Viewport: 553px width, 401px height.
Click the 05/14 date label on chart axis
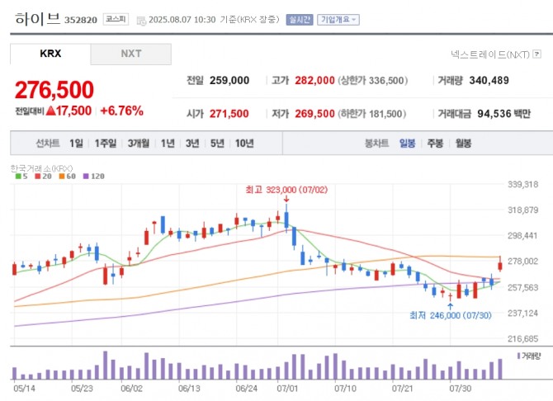tap(24, 389)
